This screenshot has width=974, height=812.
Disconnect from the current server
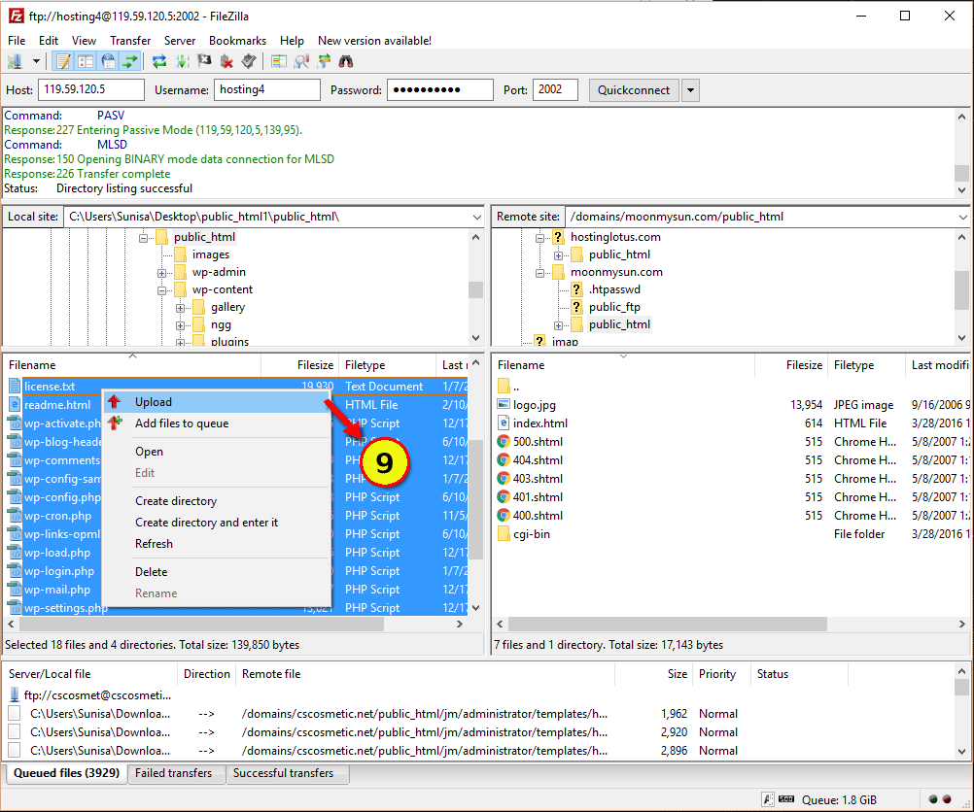[226, 61]
